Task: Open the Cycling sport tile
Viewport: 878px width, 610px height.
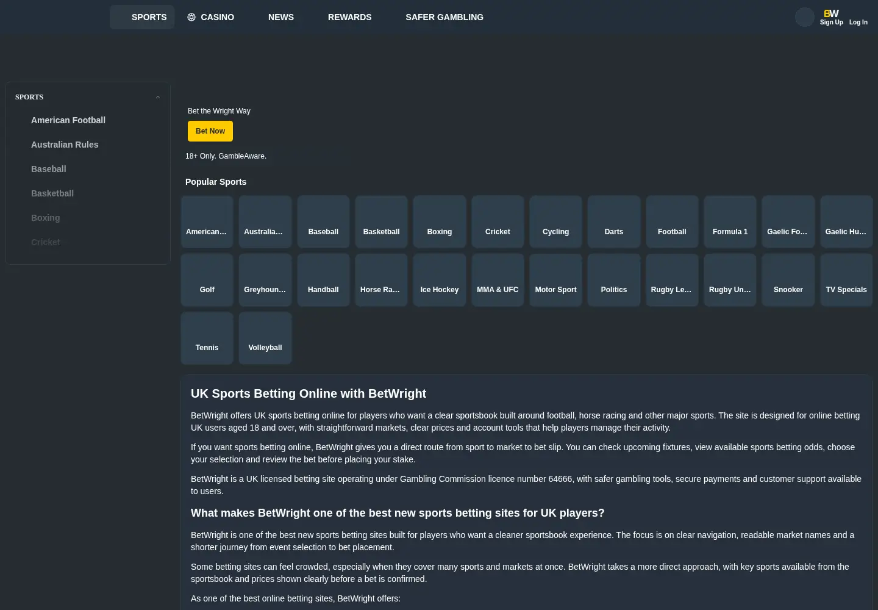Action: [x=555, y=221]
